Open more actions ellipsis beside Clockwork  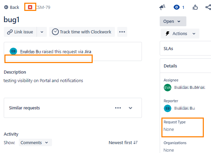122,32
